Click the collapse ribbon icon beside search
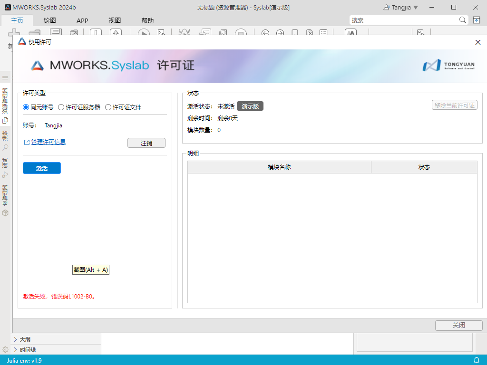487x365 pixels. tap(477, 20)
